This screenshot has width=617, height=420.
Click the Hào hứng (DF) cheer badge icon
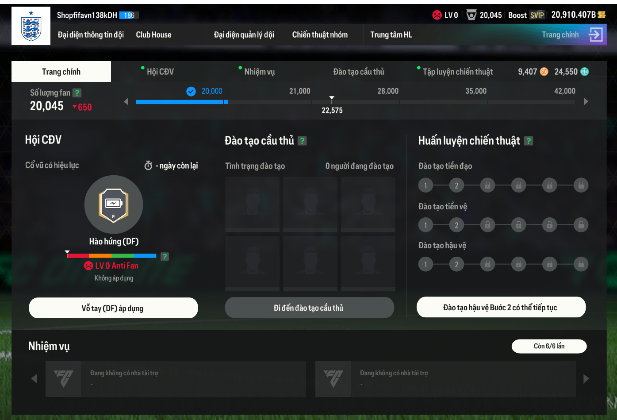pyautogui.click(x=114, y=204)
